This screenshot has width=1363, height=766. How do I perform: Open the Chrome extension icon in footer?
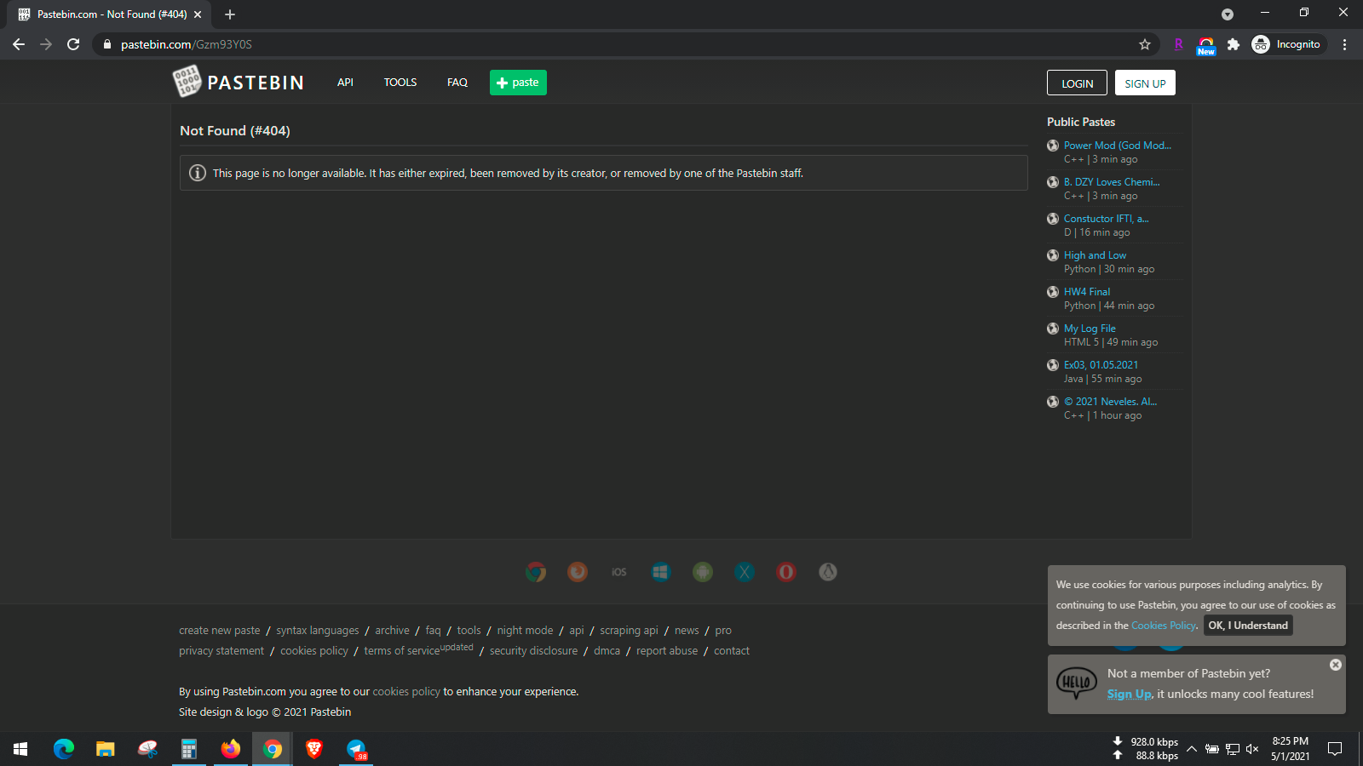click(536, 572)
